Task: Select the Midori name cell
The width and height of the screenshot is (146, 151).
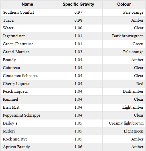Action: tap(27, 131)
